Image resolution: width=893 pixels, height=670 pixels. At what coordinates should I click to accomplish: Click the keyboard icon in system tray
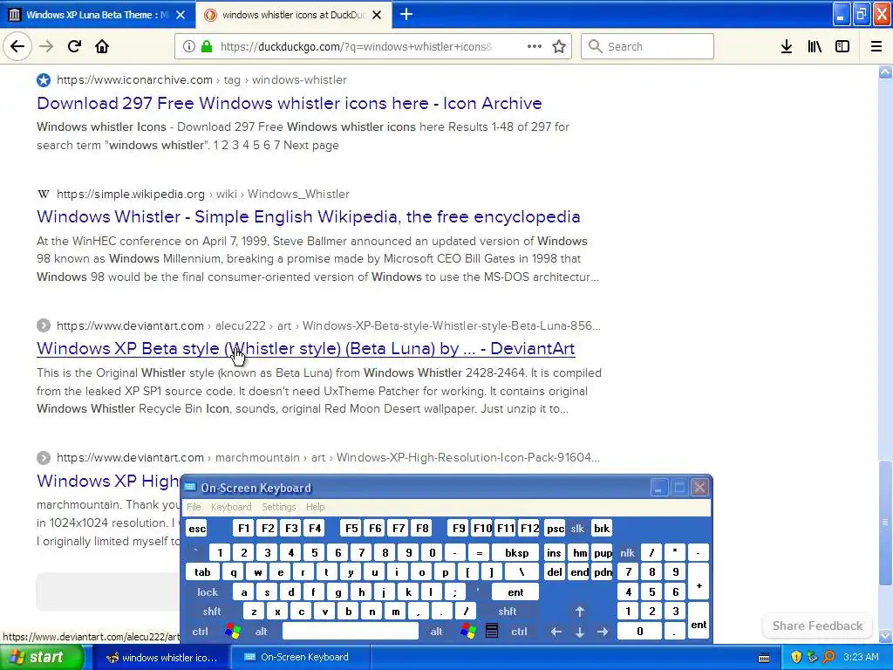[764, 658]
